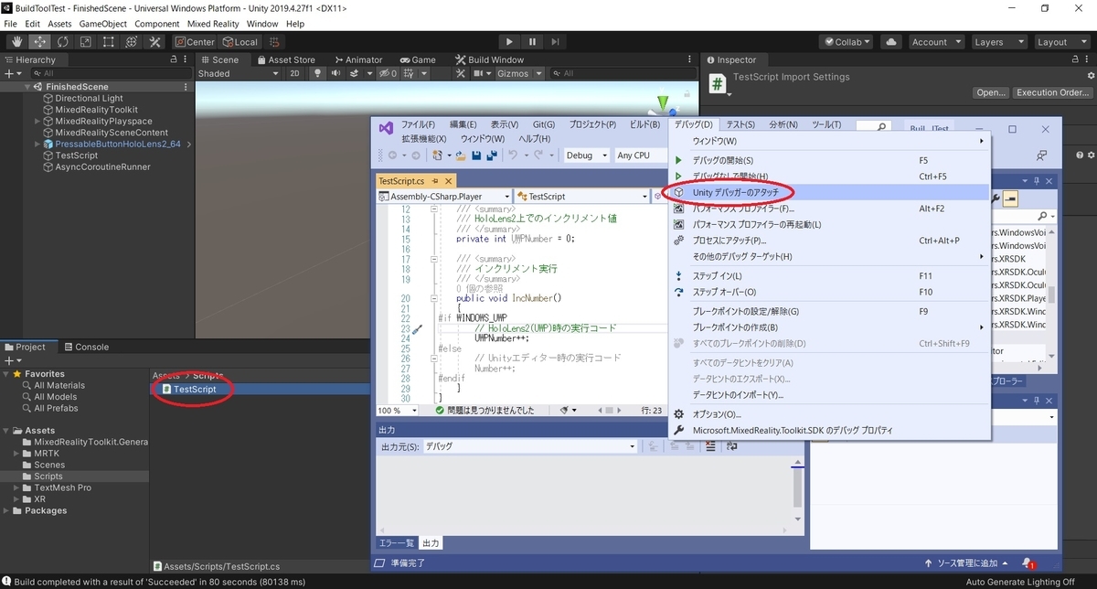1097x589 pixels.
Task: Select Directional Light in Hierarchy
Action: pos(89,98)
